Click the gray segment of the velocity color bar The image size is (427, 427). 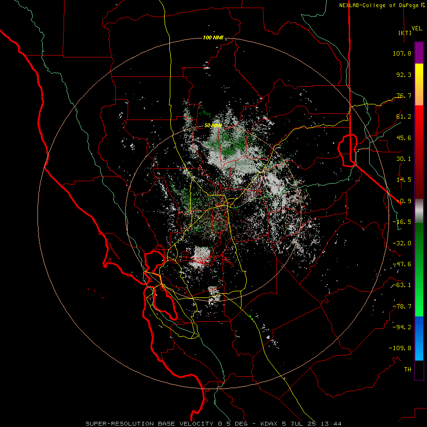pos(419,211)
